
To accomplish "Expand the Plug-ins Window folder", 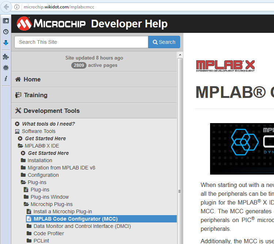I will coord(50,197).
